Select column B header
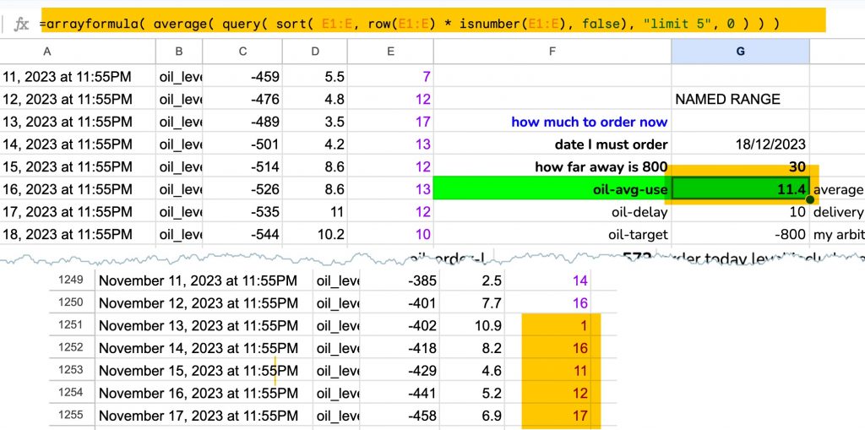865x430 pixels. 179,52
